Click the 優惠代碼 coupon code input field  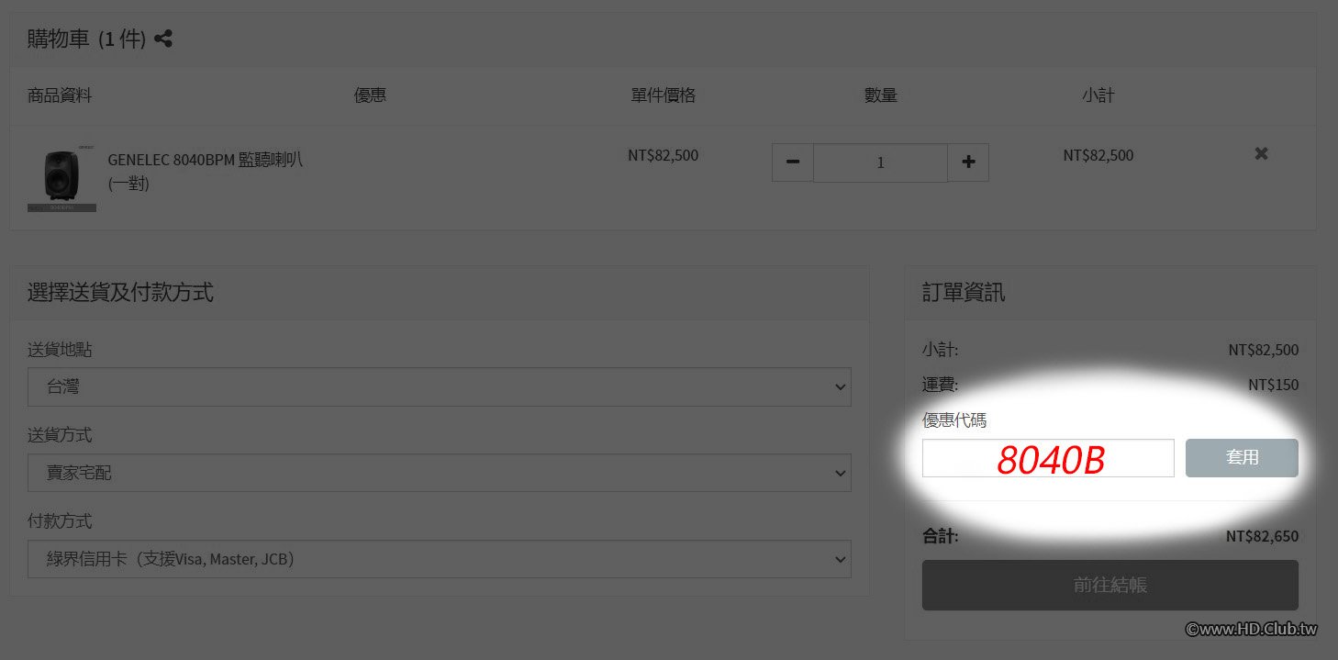coord(1048,458)
